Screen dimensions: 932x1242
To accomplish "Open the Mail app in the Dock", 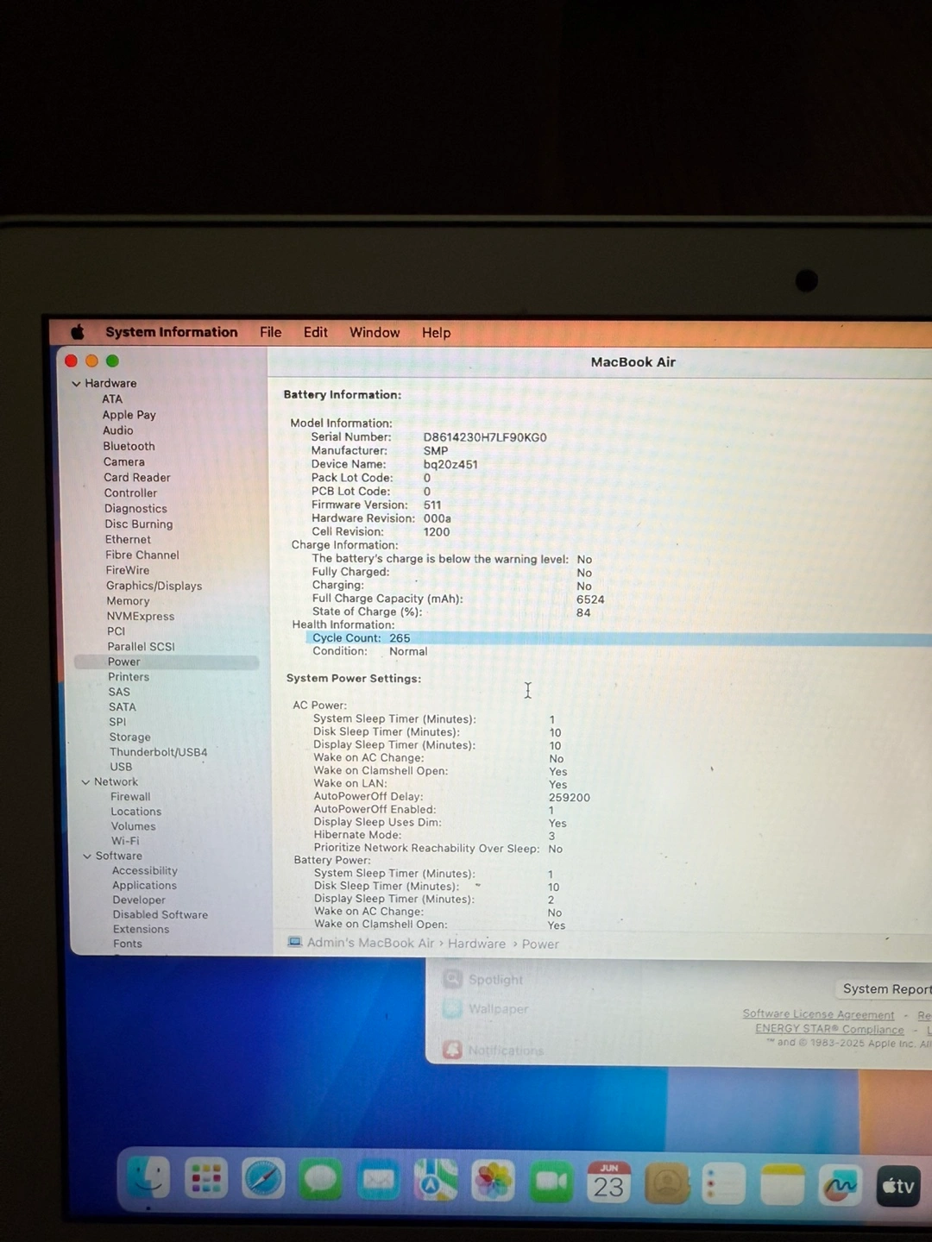I will coord(379,1180).
